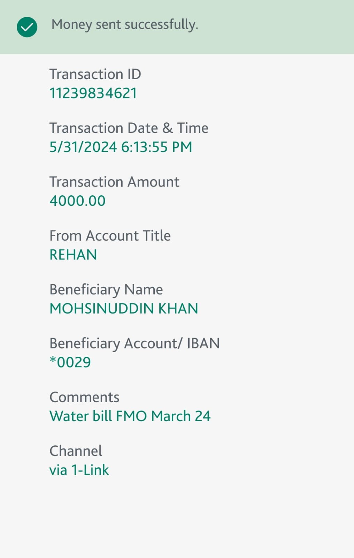Viewport: 354px width, 558px height.
Task: Select the date 5/31/2024
Action: pos(83,147)
